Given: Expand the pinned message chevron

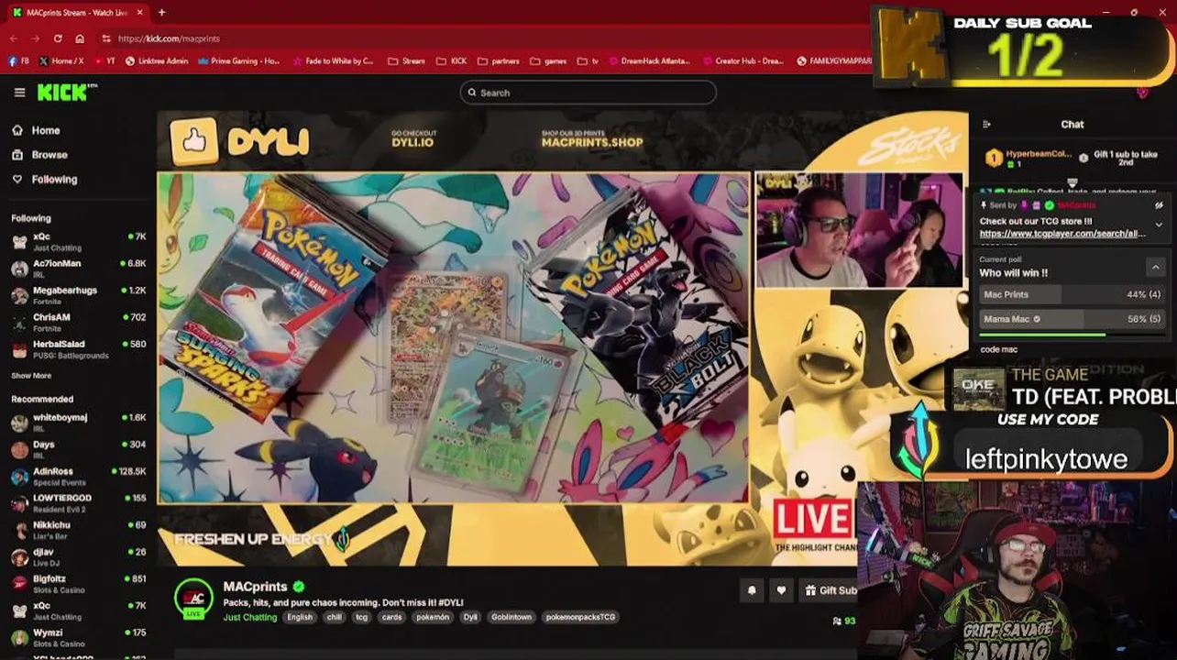Looking at the screenshot, I should click(x=1159, y=225).
